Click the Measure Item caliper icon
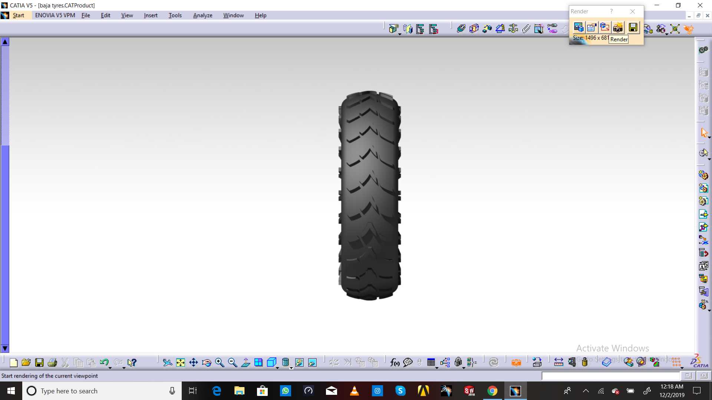The image size is (712, 400). pyautogui.click(x=572, y=363)
